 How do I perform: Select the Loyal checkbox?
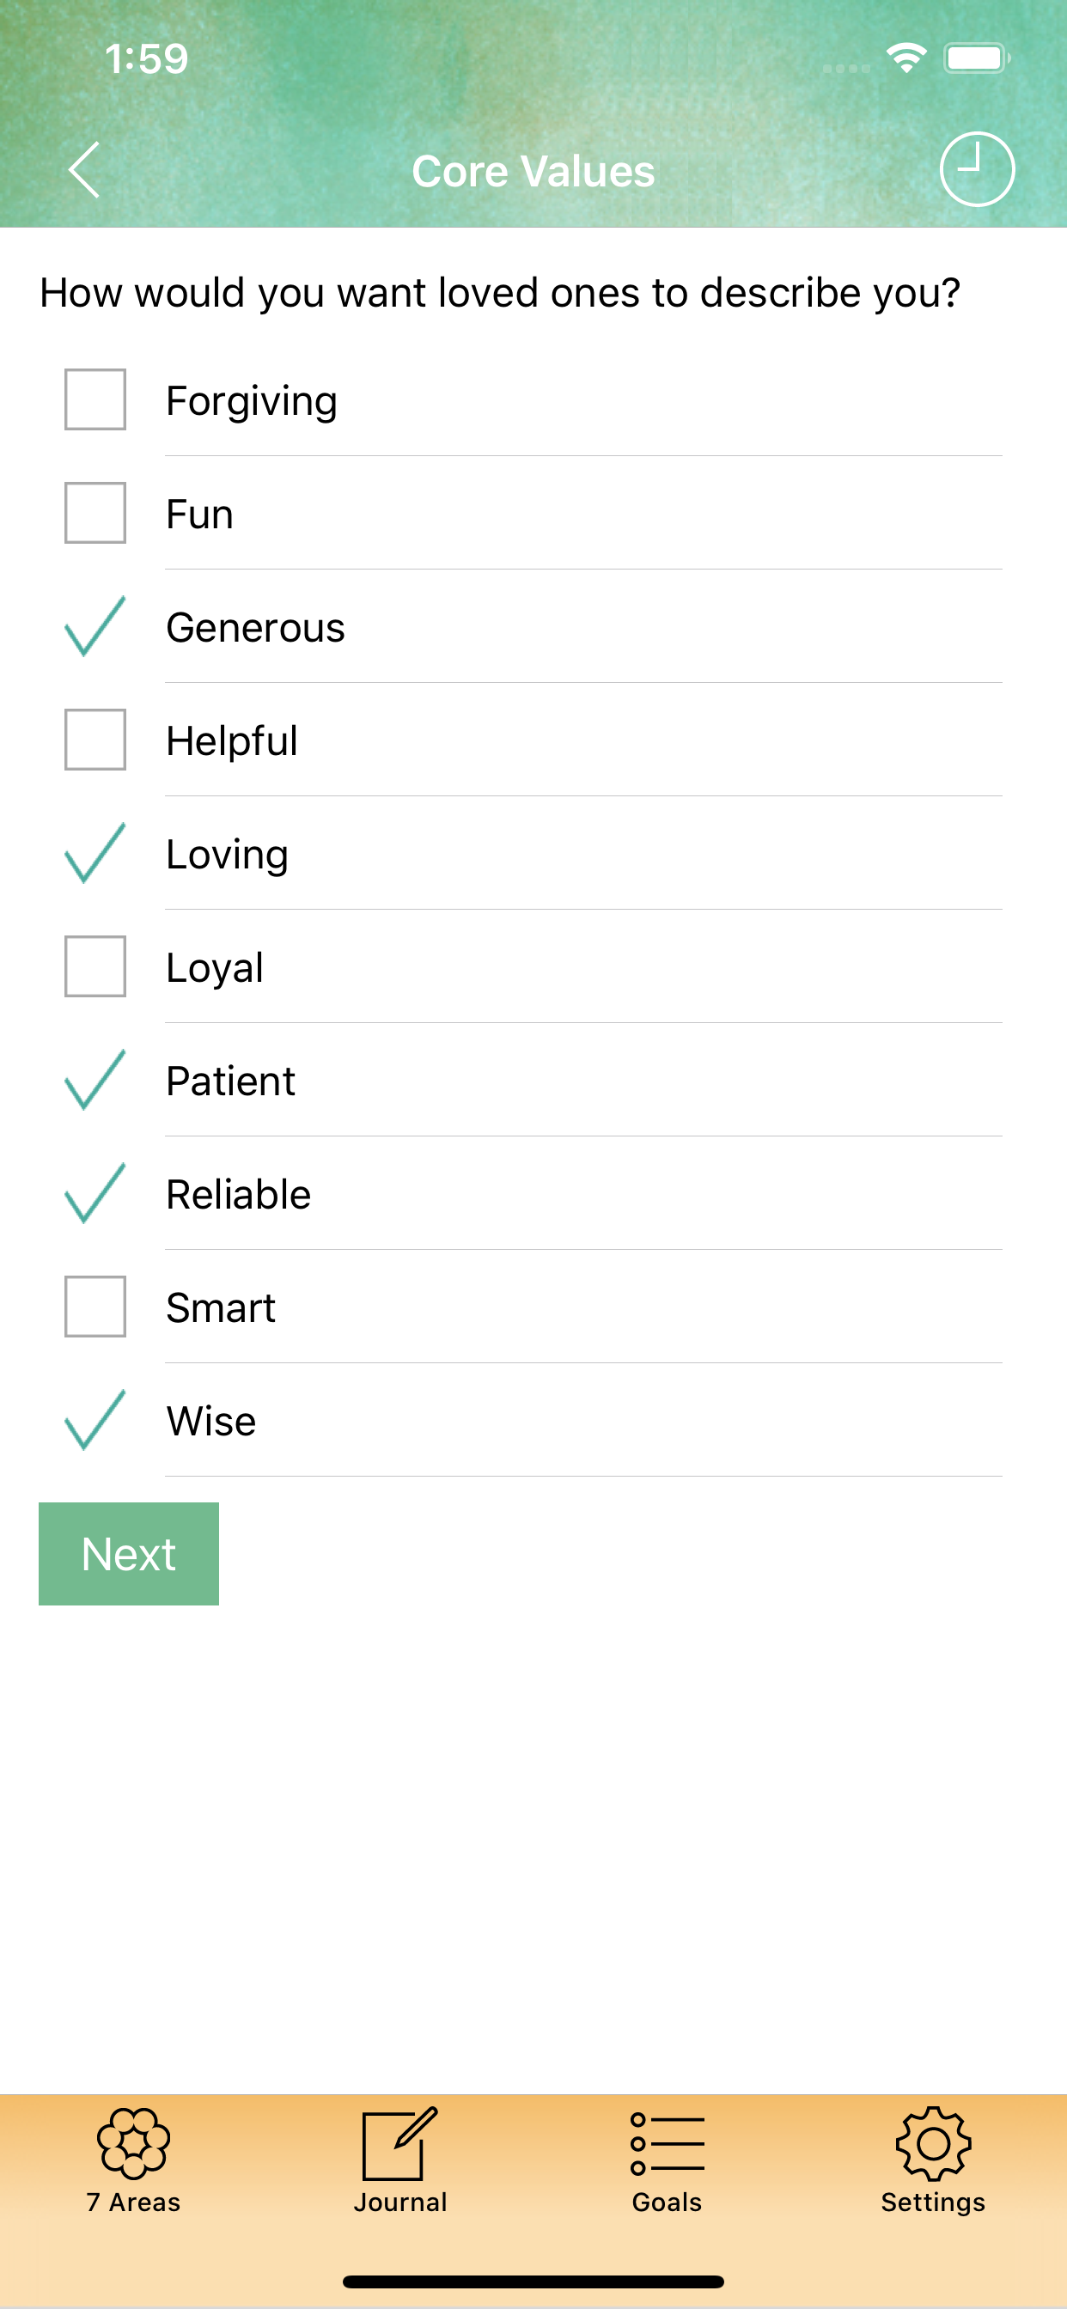(x=95, y=966)
